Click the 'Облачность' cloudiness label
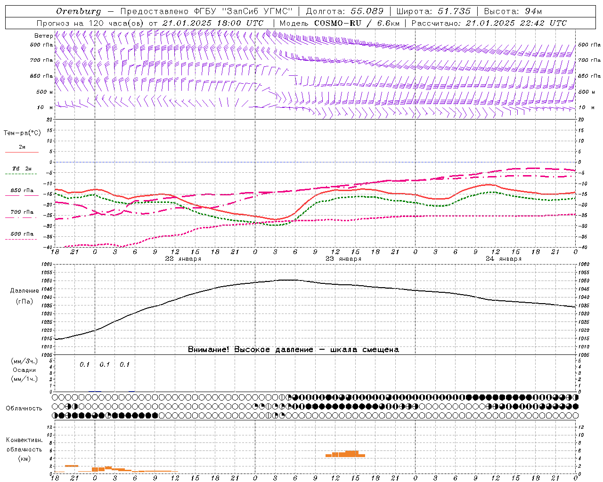 [x=24, y=409]
